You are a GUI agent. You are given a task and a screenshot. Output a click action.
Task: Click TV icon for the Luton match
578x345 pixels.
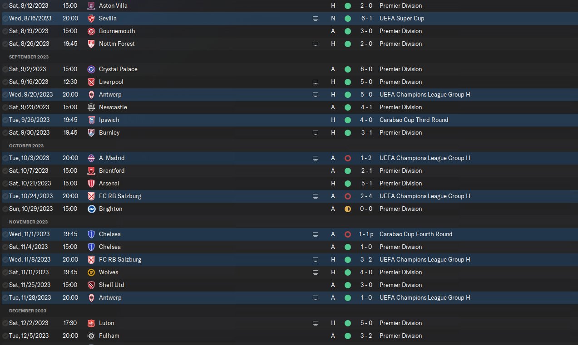point(316,323)
